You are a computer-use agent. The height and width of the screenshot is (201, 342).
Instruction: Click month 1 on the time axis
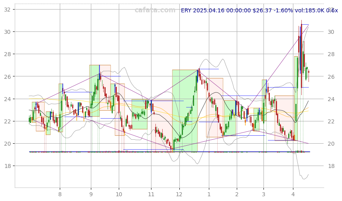(209, 194)
